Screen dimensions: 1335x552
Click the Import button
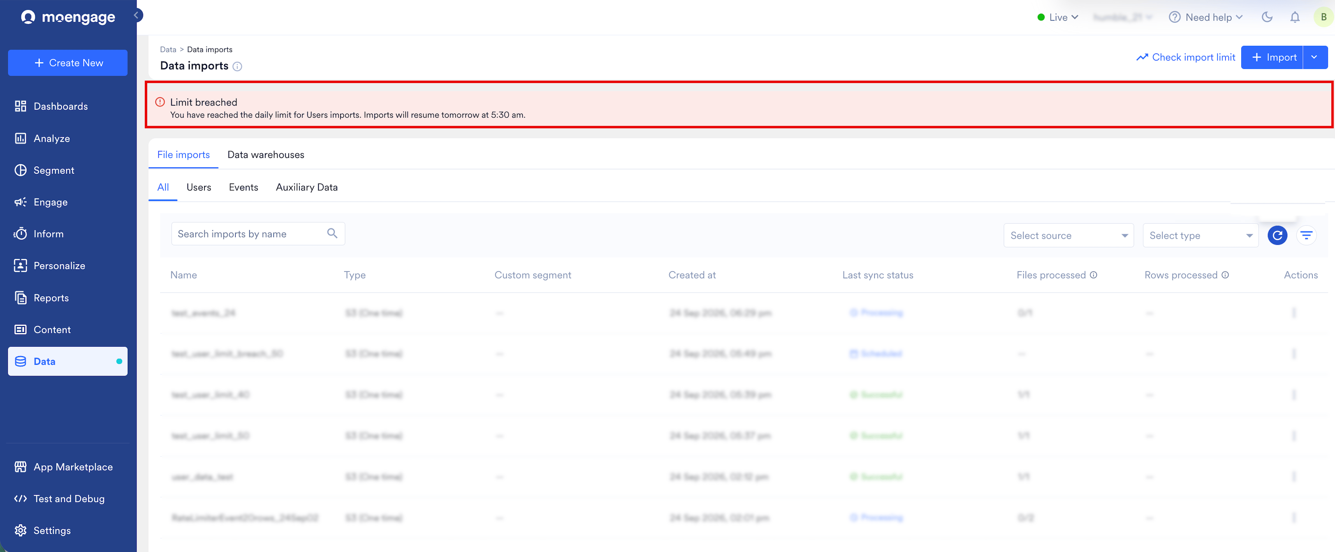point(1272,57)
